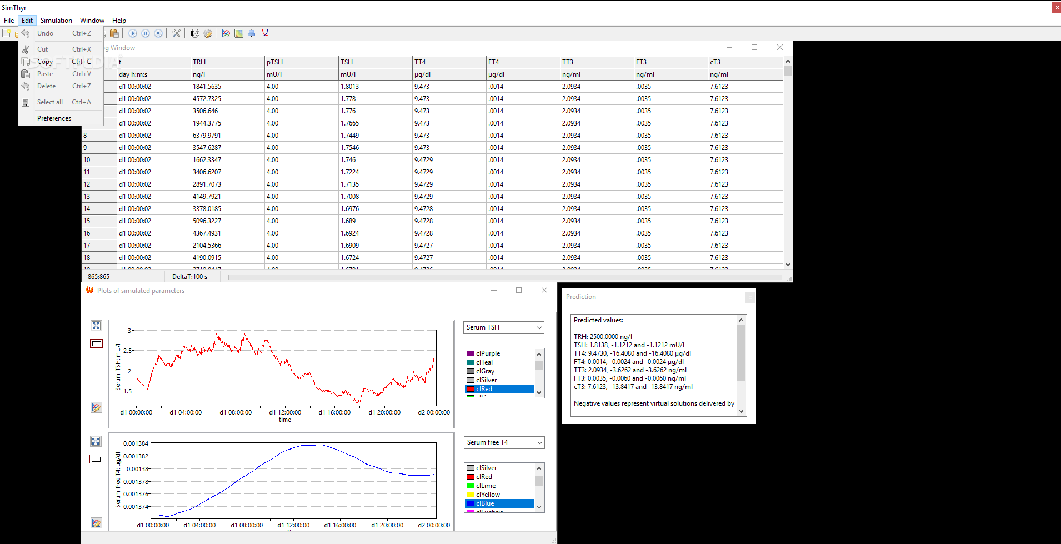Click the chart edit icon beside Serum TSH plot
Image resolution: width=1061 pixels, height=544 pixels.
(x=96, y=407)
